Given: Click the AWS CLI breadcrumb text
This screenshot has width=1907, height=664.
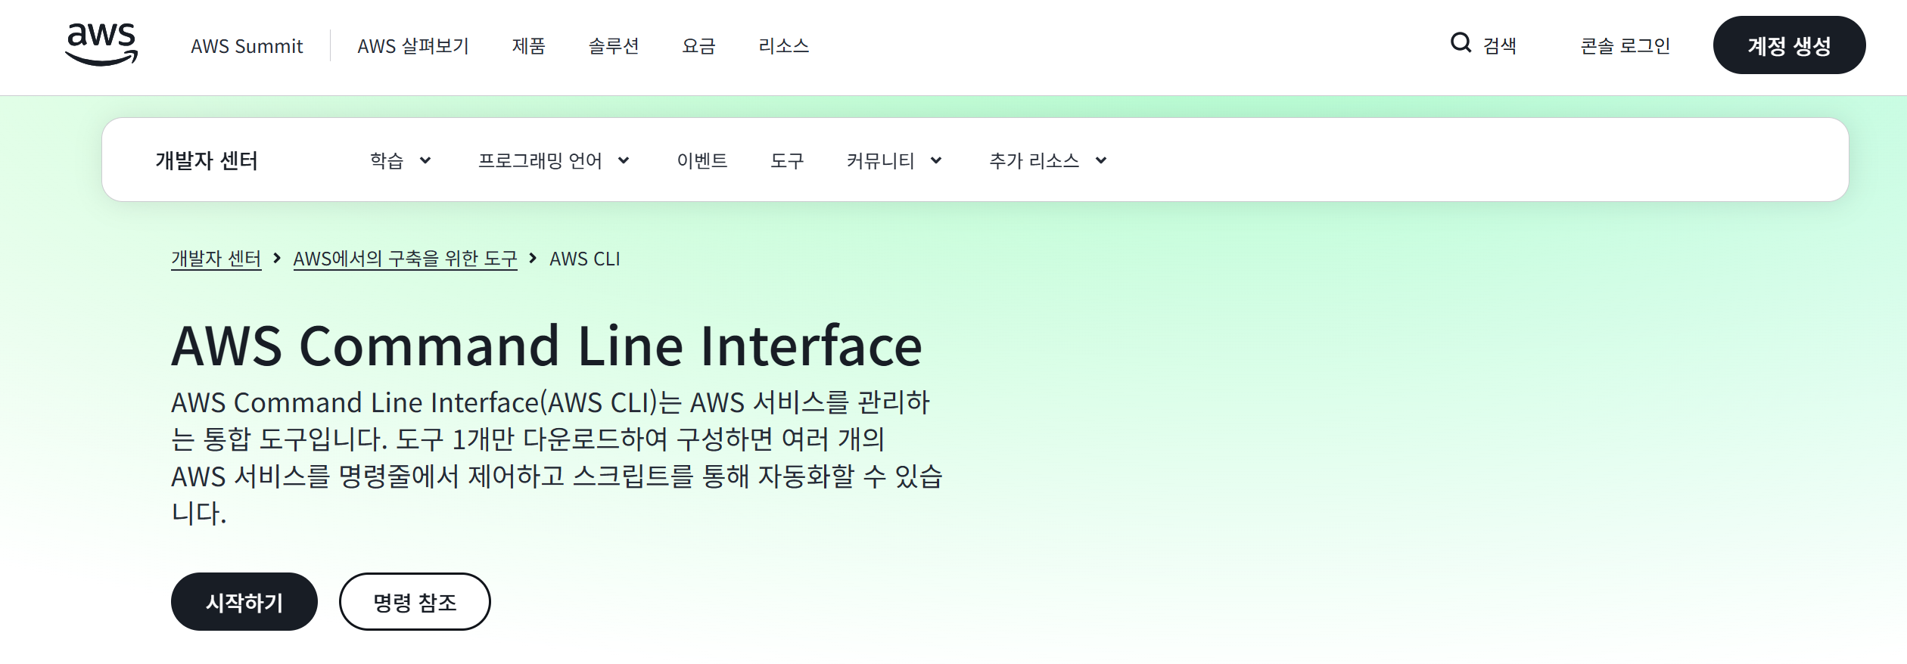Looking at the screenshot, I should point(585,259).
